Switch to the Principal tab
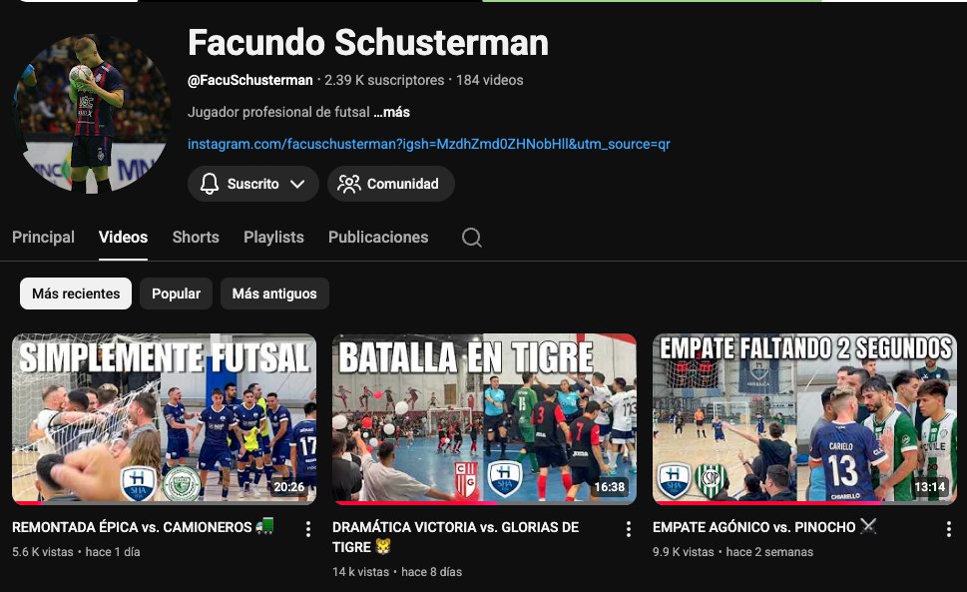 [43, 238]
